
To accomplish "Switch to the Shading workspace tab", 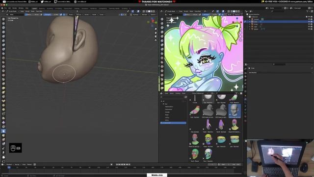I will 77,8.
